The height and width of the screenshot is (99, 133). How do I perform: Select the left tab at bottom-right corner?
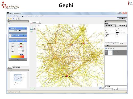109,89
